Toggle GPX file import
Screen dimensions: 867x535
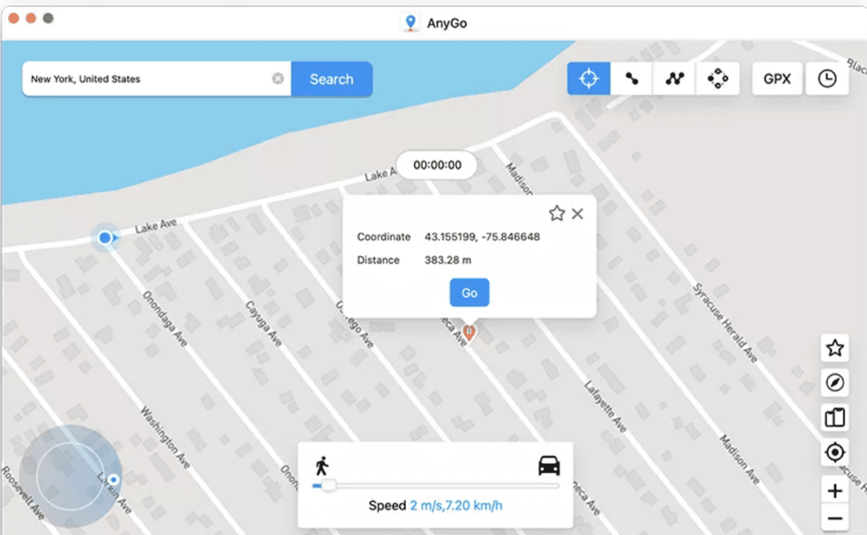click(x=777, y=78)
